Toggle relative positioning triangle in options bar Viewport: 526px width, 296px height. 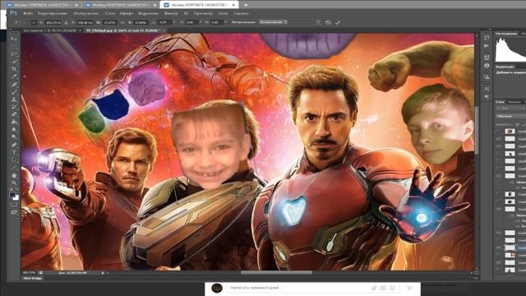(66, 22)
